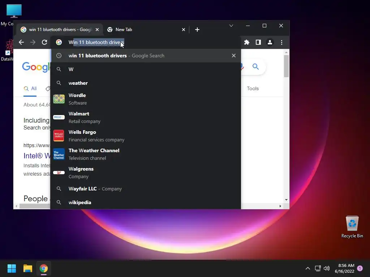Click the Wordle thumbnail icon

59,99
